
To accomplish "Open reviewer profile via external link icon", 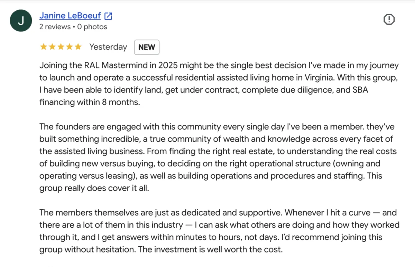I will [x=108, y=16].
